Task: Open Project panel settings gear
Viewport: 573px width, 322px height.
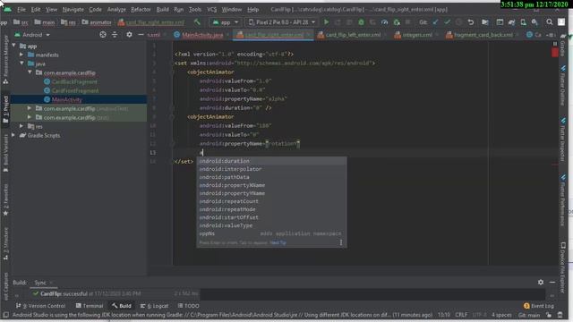Action: coord(129,35)
